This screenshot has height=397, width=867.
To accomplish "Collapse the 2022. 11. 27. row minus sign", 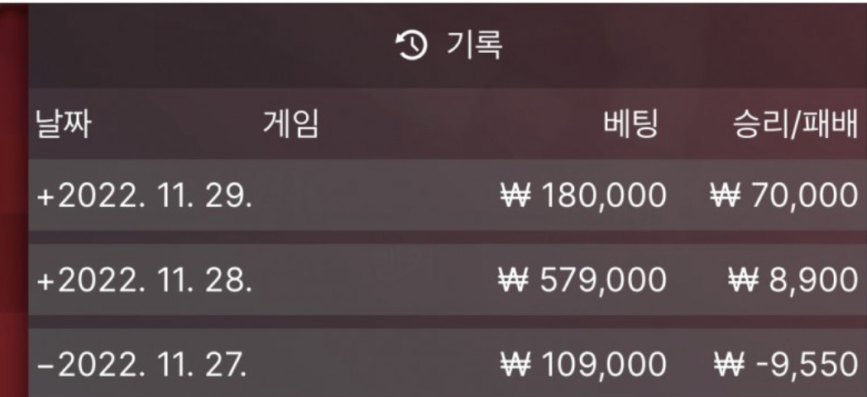I will 45,362.
